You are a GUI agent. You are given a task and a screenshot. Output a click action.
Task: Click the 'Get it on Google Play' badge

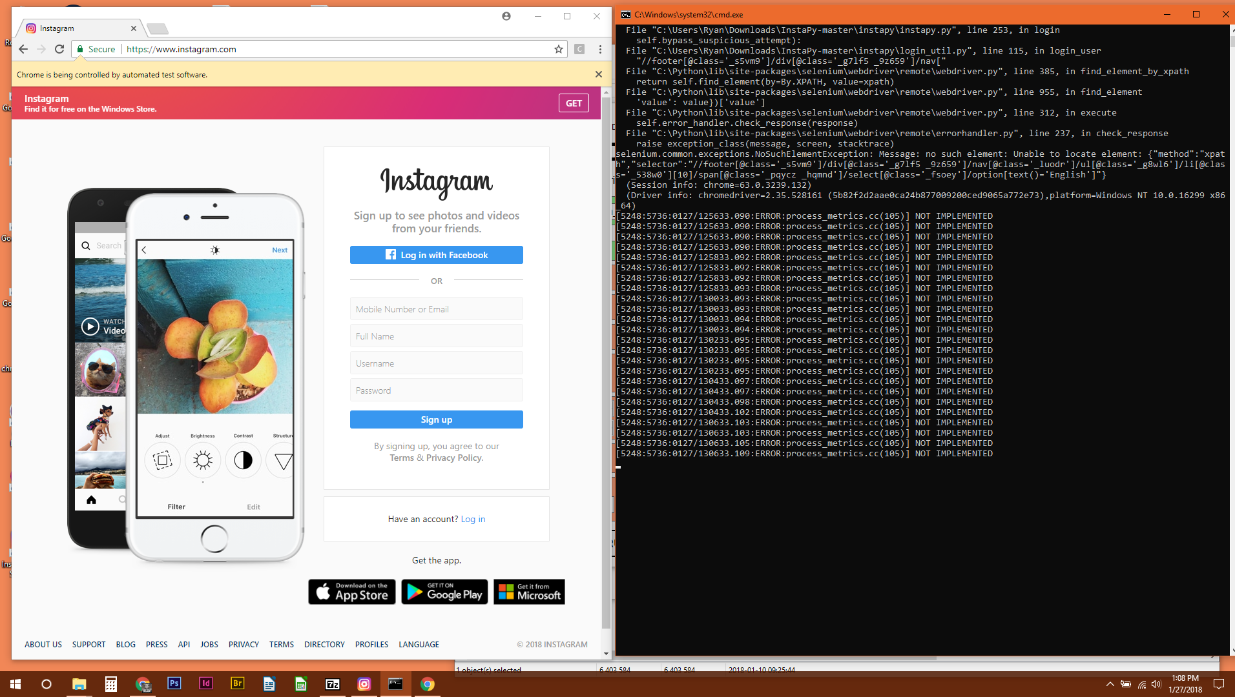point(444,592)
